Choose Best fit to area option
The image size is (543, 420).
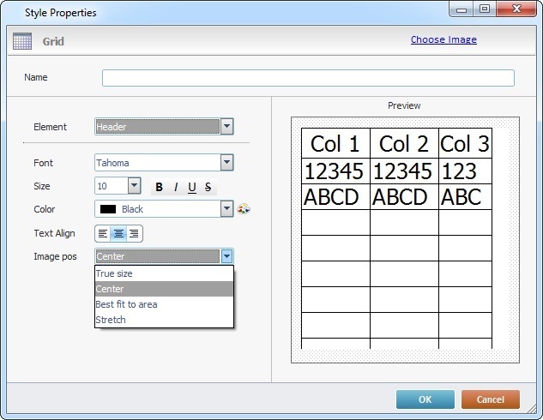pyautogui.click(x=126, y=304)
